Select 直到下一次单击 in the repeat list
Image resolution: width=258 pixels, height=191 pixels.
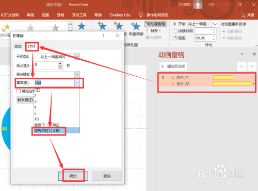57,125
